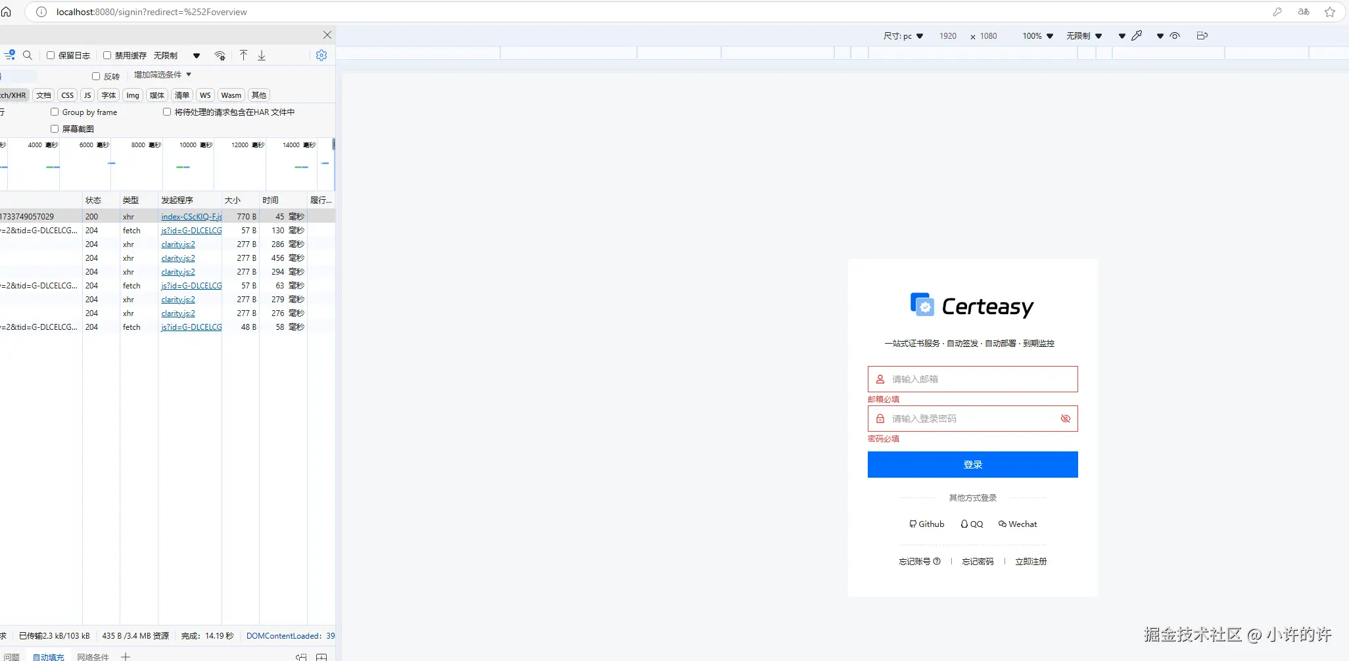The width and height of the screenshot is (1349, 661).
Task: Open the network search magnifier
Action: [28, 55]
